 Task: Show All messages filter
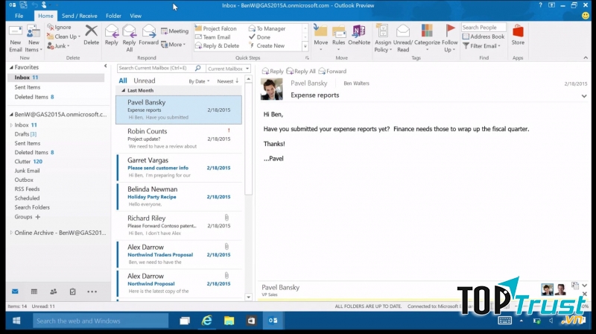coord(123,81)
